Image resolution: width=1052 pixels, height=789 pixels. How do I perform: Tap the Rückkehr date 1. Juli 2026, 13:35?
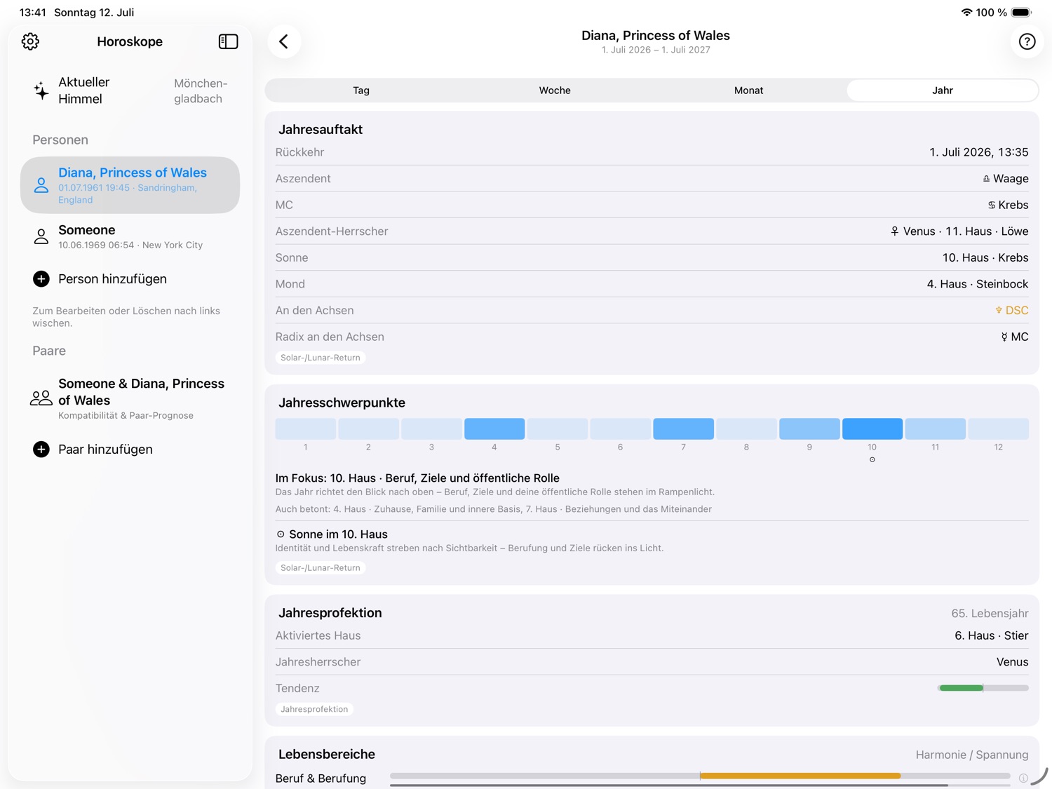click(x=978, y=152)
